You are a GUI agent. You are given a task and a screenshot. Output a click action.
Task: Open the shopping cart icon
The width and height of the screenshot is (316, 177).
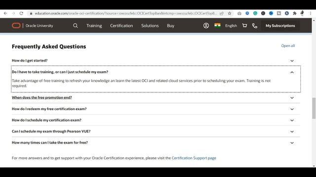(x=245, y=26)
